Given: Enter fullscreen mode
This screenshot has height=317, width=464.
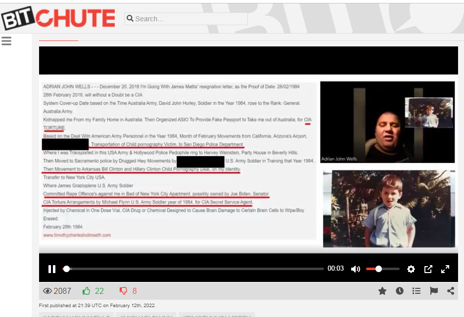Looking at the screenshot, I should click(445, 269).
